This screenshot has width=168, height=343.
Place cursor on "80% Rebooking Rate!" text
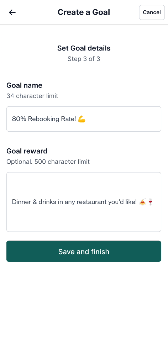tap(44, 119)
